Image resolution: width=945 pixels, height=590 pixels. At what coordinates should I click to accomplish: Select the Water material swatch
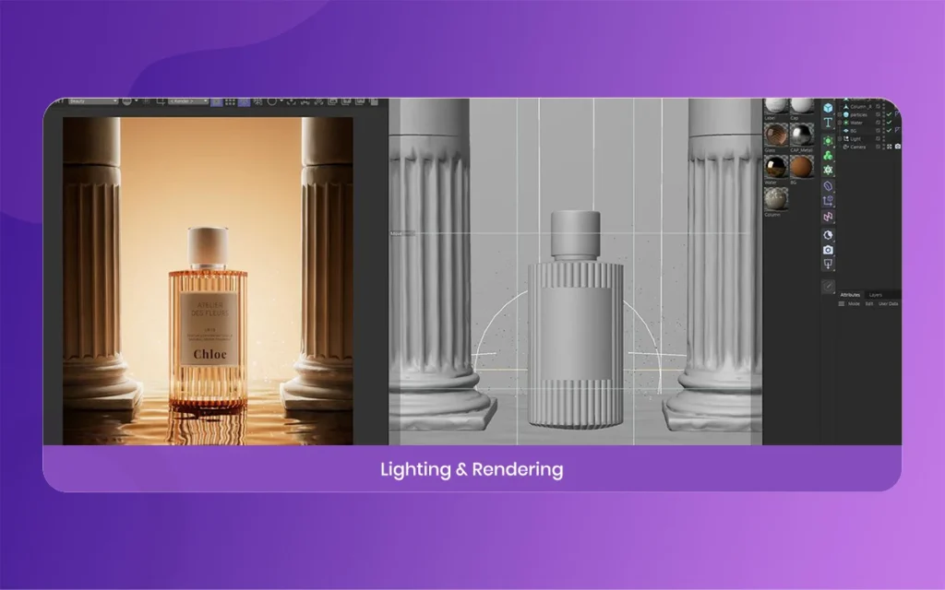pyautogui.click(x=775, y=167)
